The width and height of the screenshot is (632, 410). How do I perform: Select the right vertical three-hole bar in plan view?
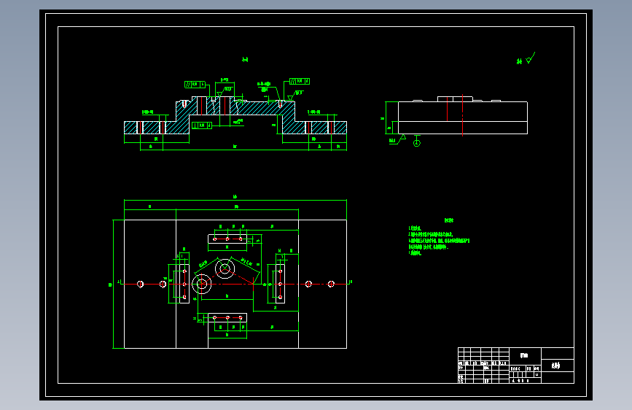click(280, 284)
